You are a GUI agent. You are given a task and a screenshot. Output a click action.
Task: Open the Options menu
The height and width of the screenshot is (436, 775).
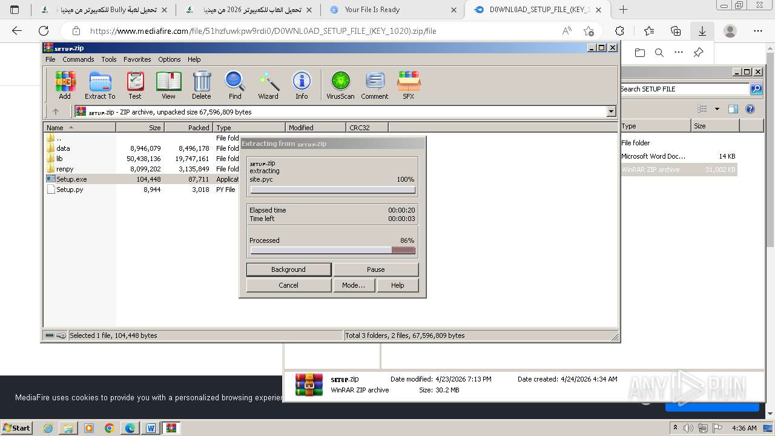coord(170,59)
